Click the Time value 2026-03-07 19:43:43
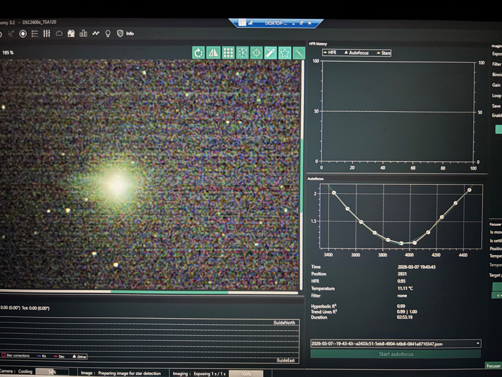This screenshot has height=377, width=502. [x=417, y=267]
